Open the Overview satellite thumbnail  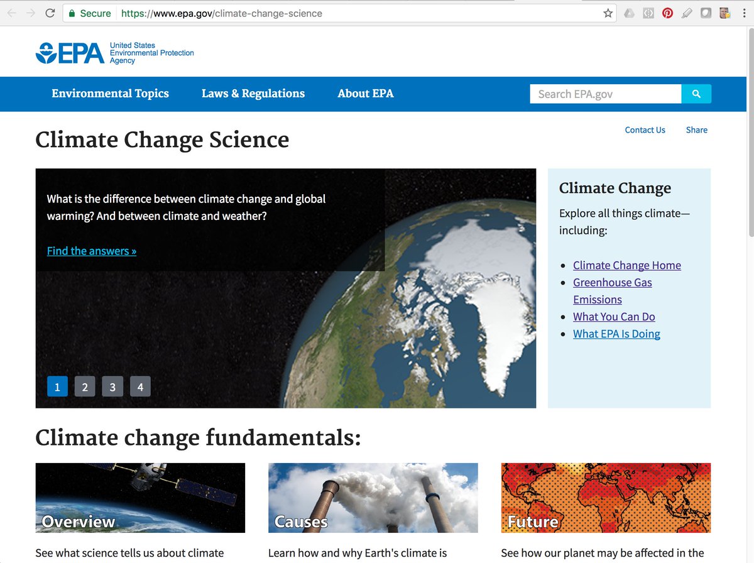coord(140,498)
